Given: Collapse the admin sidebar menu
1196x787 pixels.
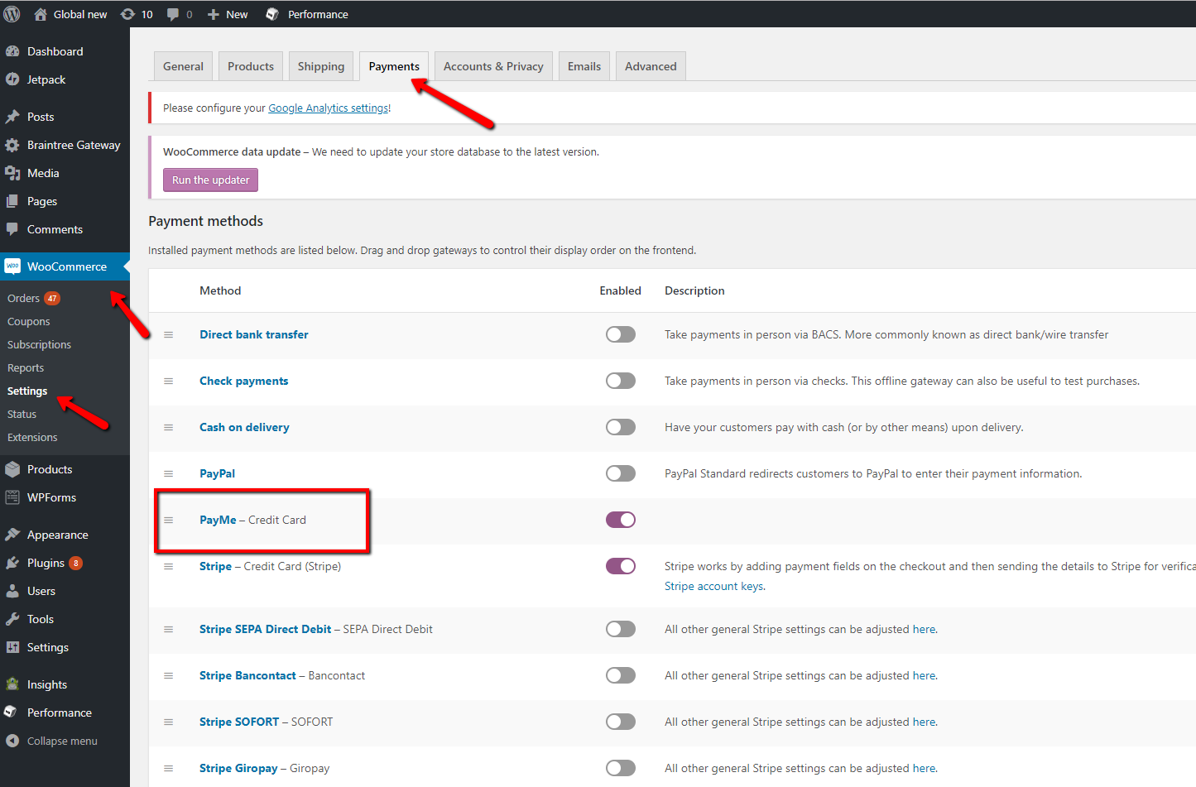Looking at the screenshot, I should coord(61,741).
